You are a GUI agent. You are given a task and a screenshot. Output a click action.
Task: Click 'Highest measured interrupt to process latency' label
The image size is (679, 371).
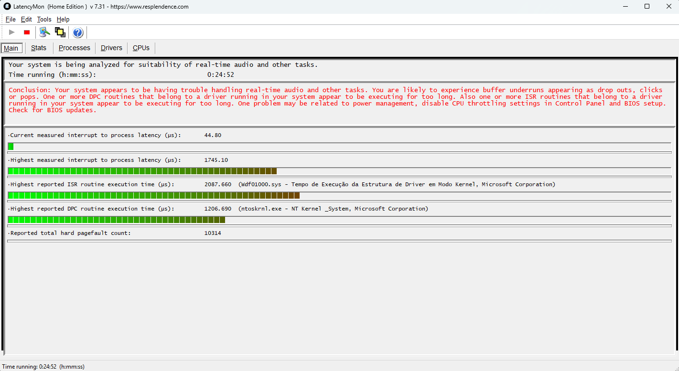95,160
